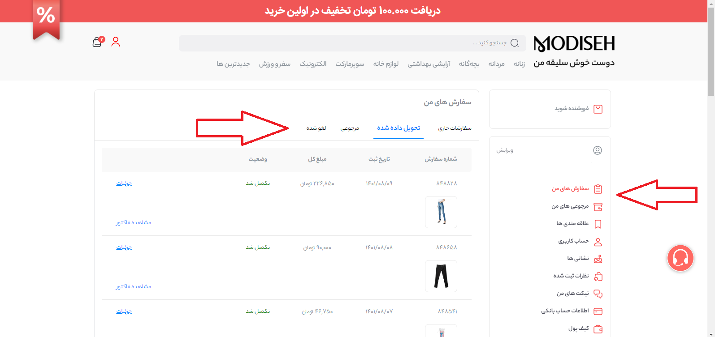
Task: Click the ویرایش profile edit link
Action: click(505, 150)
